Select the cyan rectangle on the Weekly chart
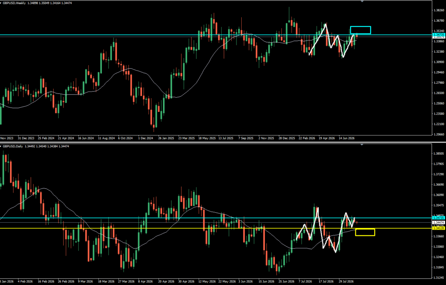446x285 pixels. click(360, 30)
